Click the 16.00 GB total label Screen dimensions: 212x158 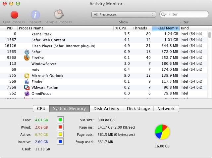coord(162,146)
